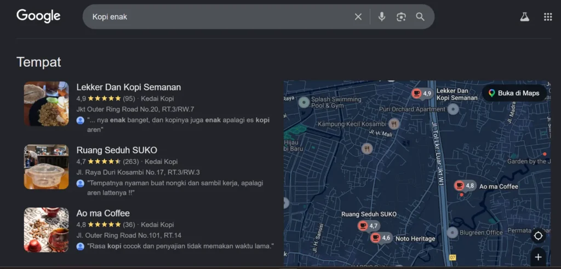Image resolution: width=561 pixels, height=269 pixels.
Task: Click reviewer avatar beside Ruang Seduh review
Action: (x=81, y=183)
